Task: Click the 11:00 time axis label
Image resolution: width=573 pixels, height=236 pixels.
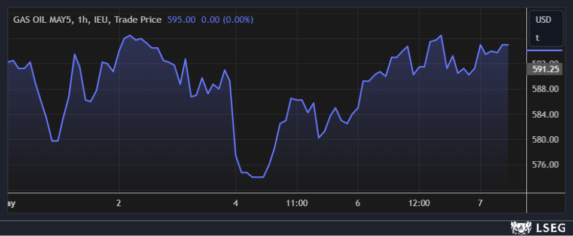Action: (x=297, y=203)
